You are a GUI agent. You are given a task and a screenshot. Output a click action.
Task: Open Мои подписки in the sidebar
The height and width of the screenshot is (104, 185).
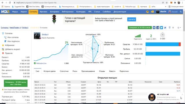click(14, 41)
